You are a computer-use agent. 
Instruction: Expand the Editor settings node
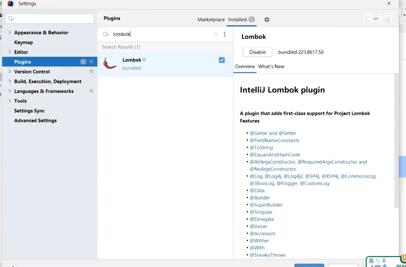[10, 52]
